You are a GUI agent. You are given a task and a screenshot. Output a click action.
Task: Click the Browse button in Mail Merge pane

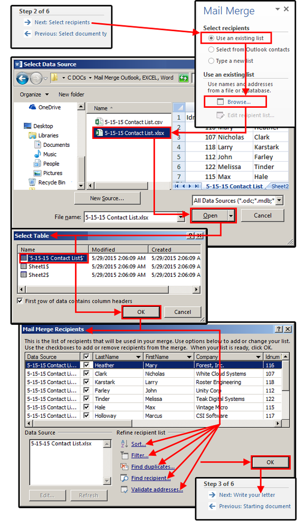(x=235, y=102)
